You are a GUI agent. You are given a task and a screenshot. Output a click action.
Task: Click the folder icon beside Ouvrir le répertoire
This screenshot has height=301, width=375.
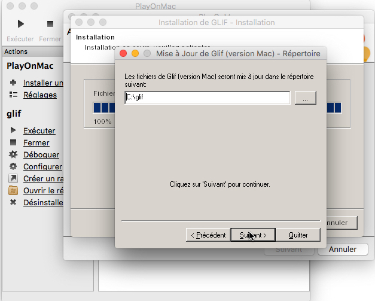(x=13, y=190)
